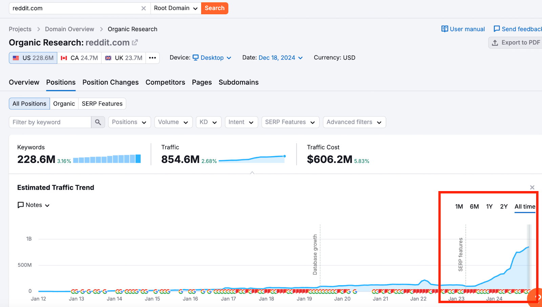Click the Send feedback link

pos(518,29)
